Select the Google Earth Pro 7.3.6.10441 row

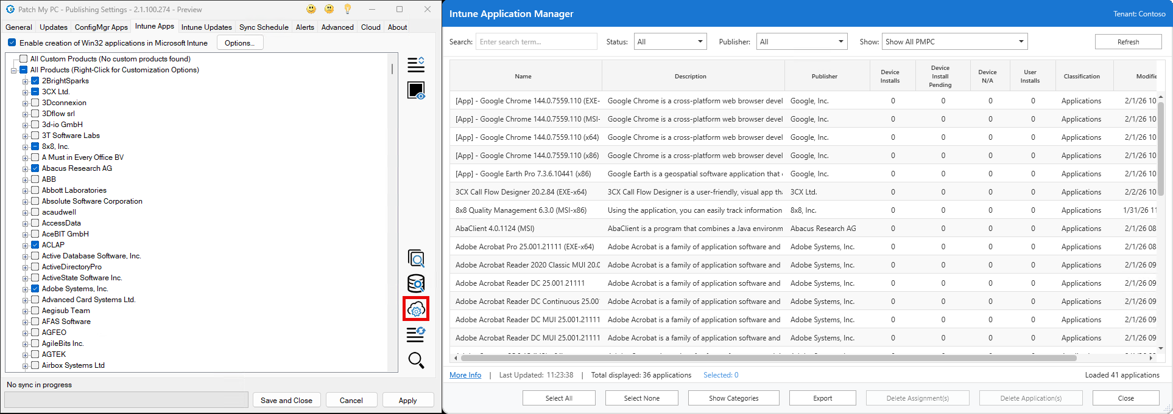point(804,174)
